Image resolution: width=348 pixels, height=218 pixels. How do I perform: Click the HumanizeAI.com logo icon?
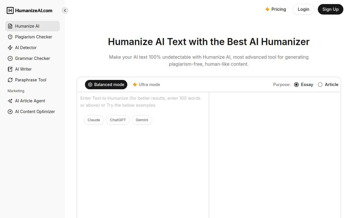pyautogui.click(x=10, y=10)
